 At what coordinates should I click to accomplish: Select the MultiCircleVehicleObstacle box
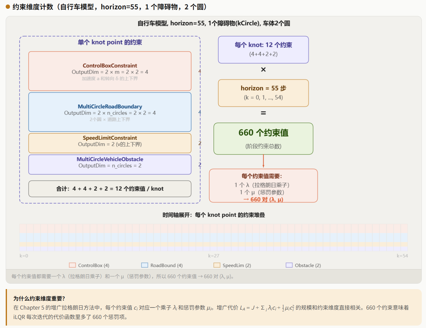[110, 164]
